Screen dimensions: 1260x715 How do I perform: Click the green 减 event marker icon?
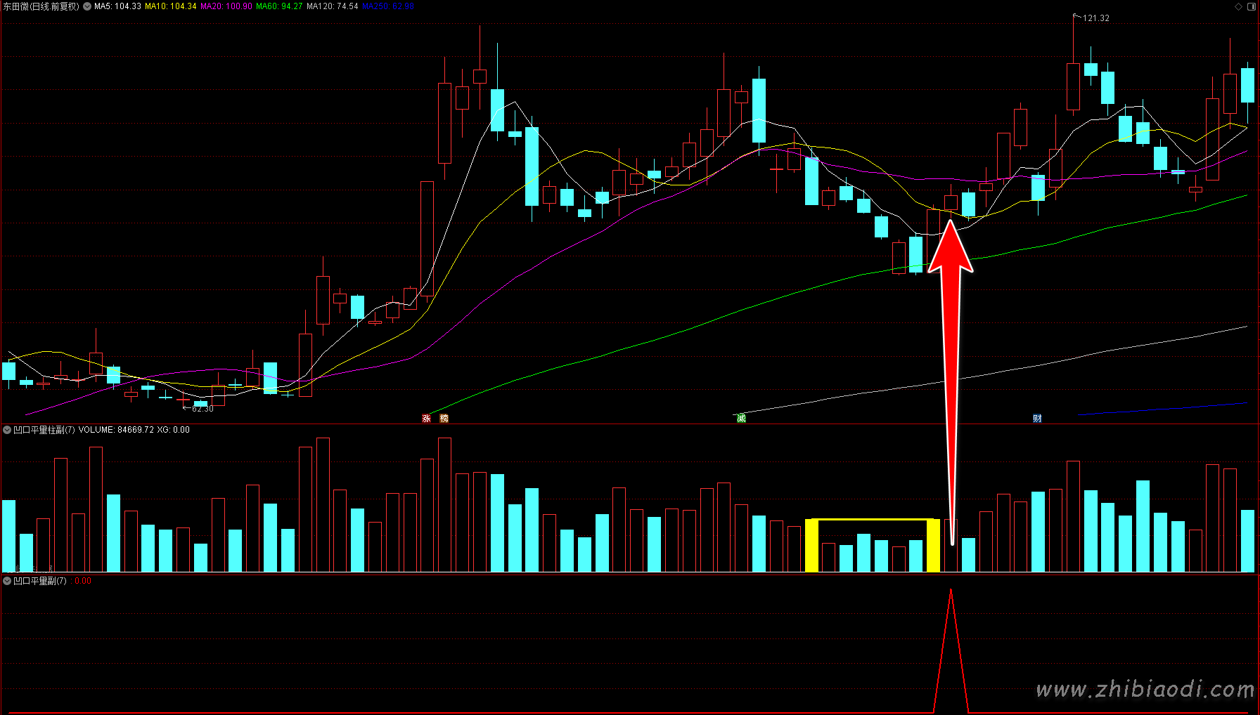pyautogui.click(x=741, y=419)
